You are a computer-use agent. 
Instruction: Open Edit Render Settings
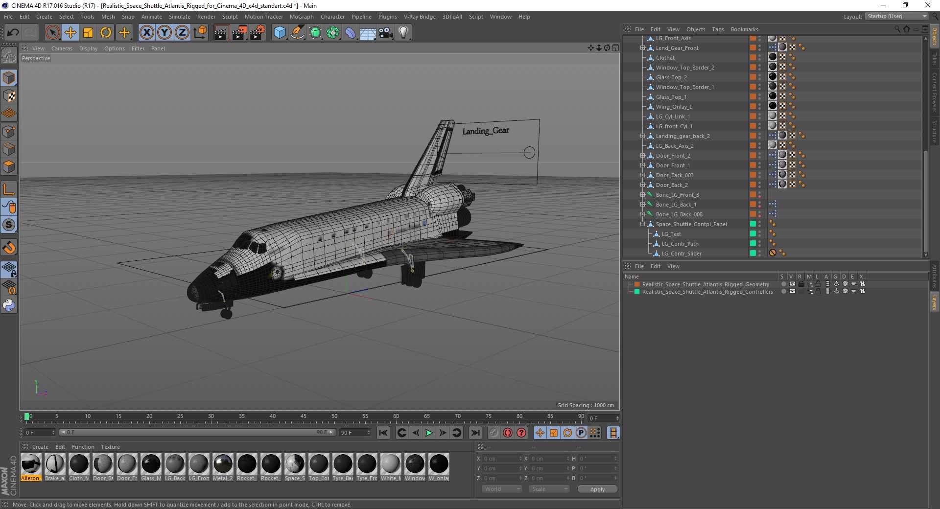(x=258, y=33)
